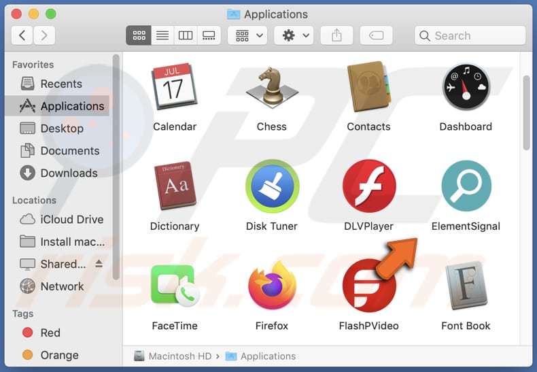Viewport: 537px width, 372px height.
Task: Eject the Shared volume in sidebar
Action: tap(98, 264)
